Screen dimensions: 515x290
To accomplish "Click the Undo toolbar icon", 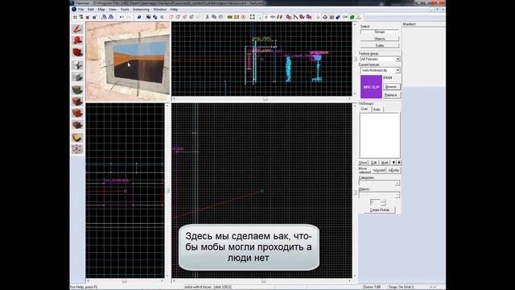I will (x=122, y=17).
